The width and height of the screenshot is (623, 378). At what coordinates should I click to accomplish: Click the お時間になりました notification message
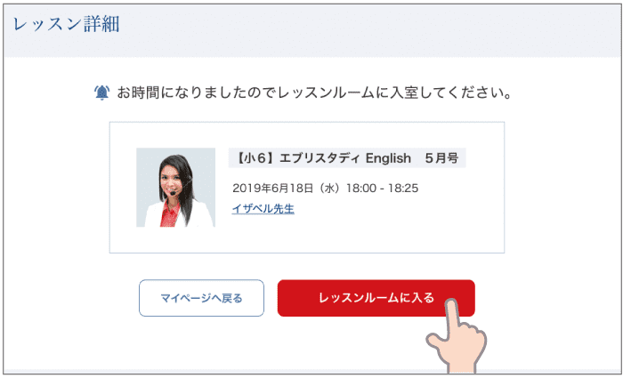[x=314, y=92]
